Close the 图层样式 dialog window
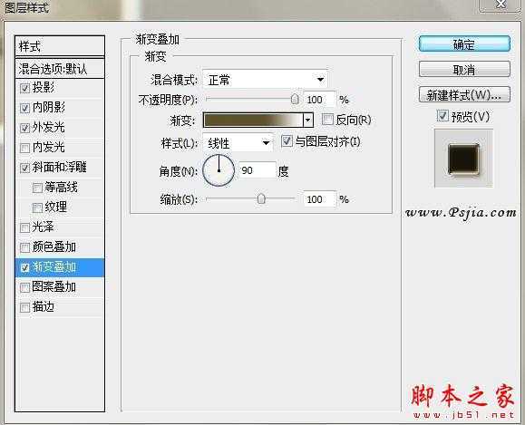The width and height of the screenshot is (525, 425). pos(501,5)
